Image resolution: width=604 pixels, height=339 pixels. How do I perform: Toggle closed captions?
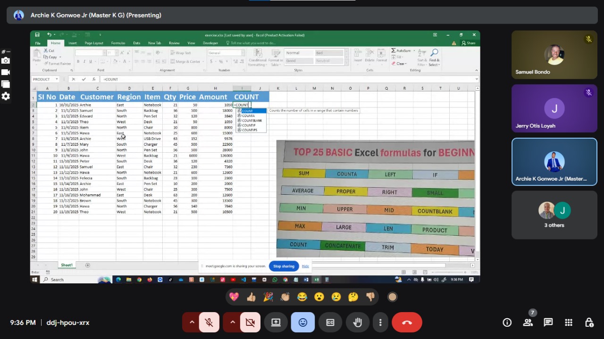[330, 322]
